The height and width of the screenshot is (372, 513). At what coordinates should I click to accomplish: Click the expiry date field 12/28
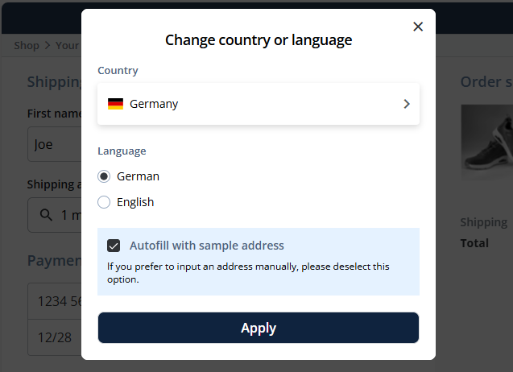pos(55,337)
